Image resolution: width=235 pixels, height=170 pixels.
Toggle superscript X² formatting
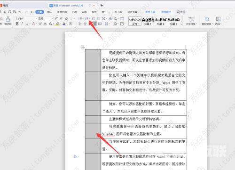coord(40,24)
